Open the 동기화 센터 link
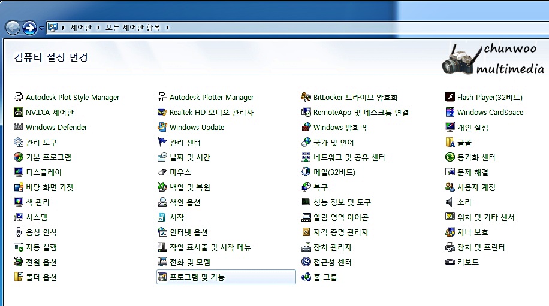 tap(476, 157)
